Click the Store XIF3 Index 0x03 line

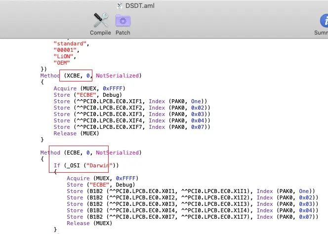[x=132, y=114]
